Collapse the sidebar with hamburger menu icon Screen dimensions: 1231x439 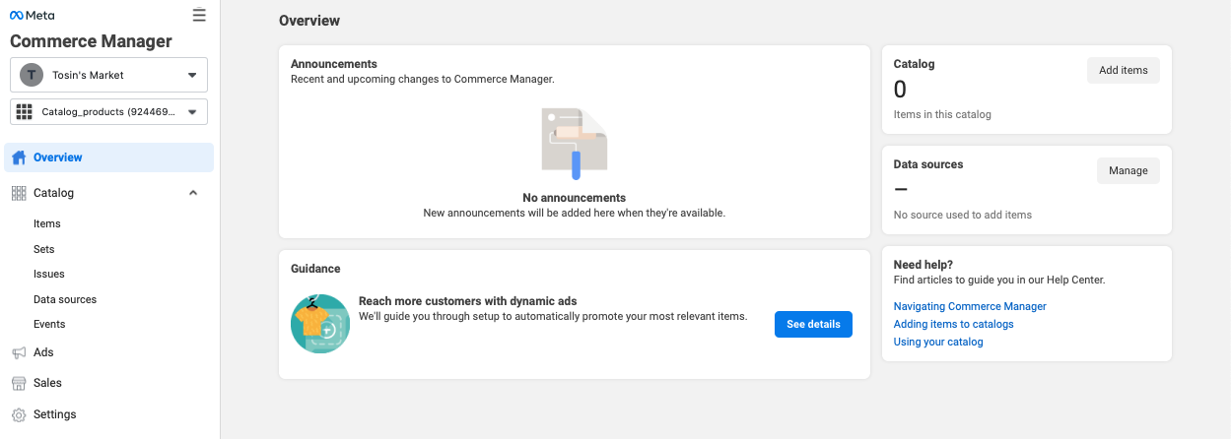[x=199, y=15]
